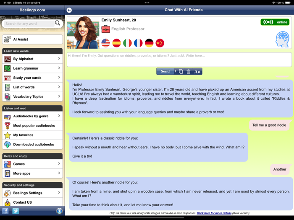Tap the 'Listen and read' section header

pyautogui.click(x=32, y=108)
